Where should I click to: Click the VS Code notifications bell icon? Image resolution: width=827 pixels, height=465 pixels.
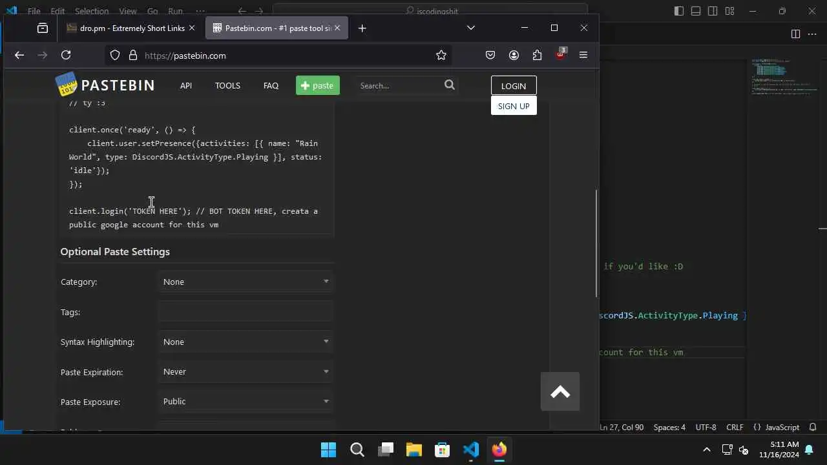pos(813,428)
